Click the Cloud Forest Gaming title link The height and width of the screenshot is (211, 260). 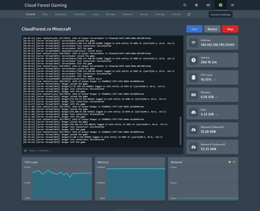[x=46, y=5]
